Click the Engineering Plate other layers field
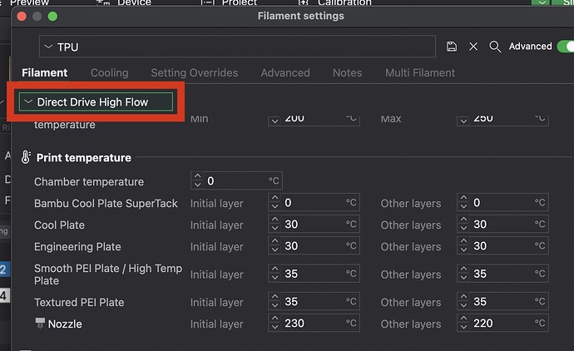 tap(502, 245)
